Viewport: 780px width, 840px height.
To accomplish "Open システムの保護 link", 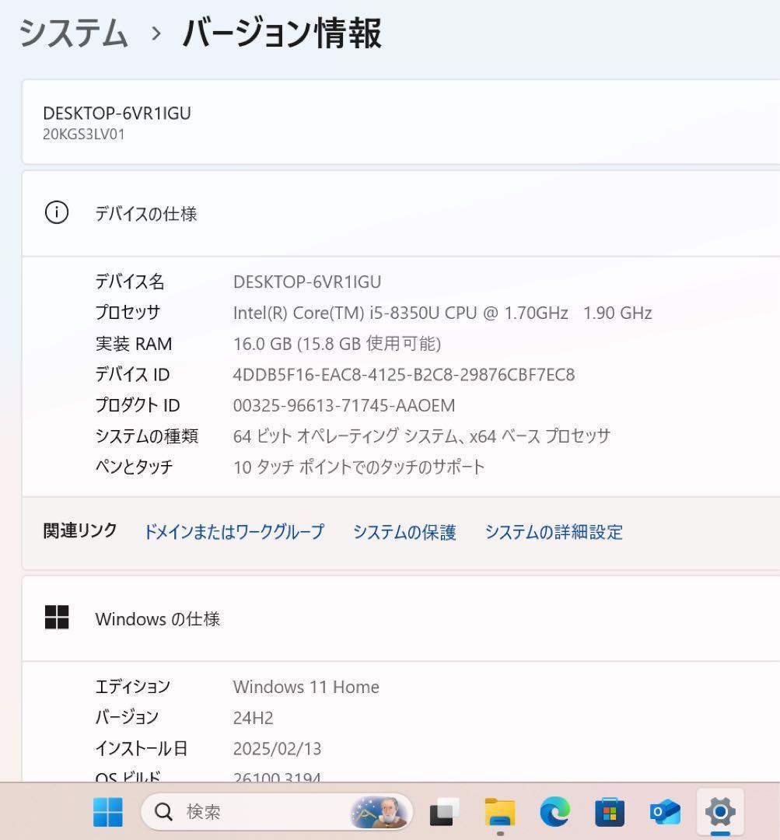I will 404,531.
